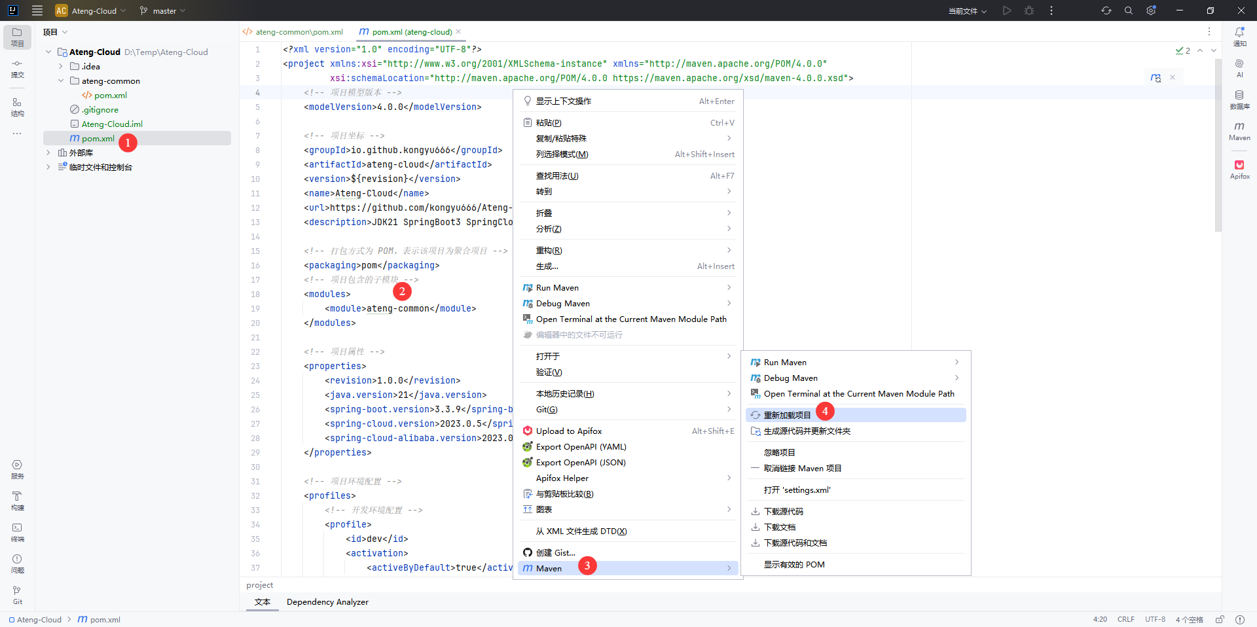The height and width of the screenshot is (627, 1257).
Task: Click the CRLF line separator indicator
Action: [x=1125, y=619]
